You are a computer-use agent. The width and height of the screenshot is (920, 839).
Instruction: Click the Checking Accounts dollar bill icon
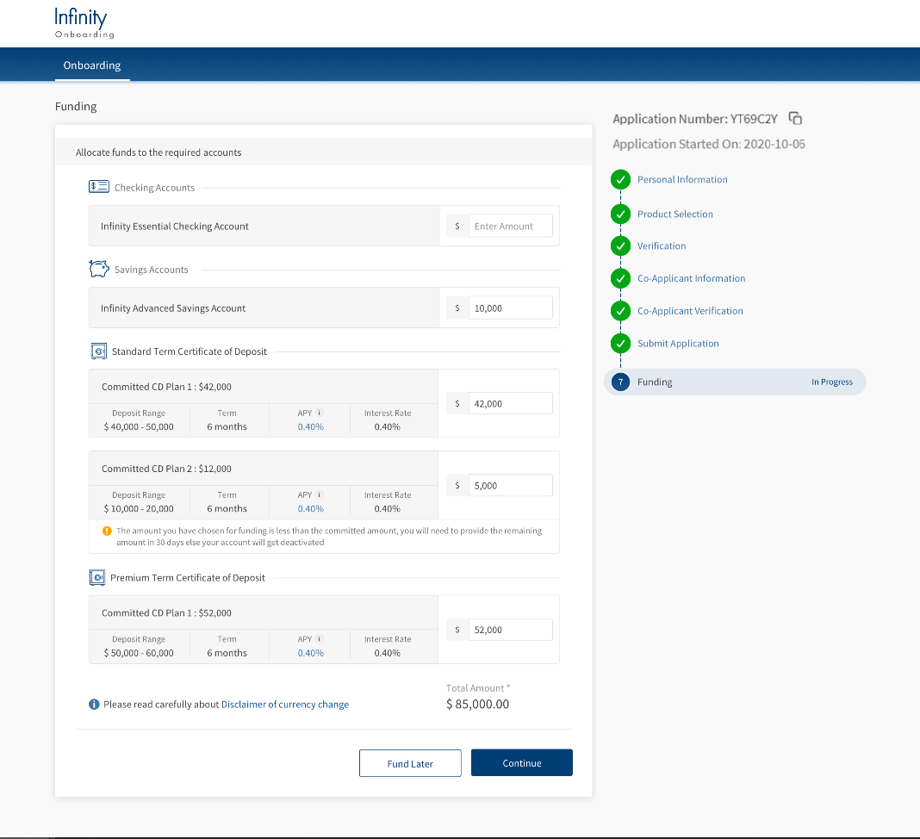click(x=98, y=187)
